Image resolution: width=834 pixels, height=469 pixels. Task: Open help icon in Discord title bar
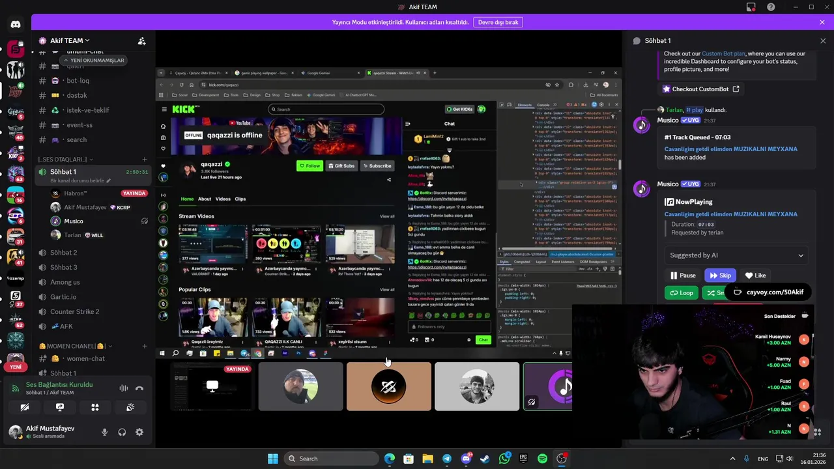tap(771, 7)
